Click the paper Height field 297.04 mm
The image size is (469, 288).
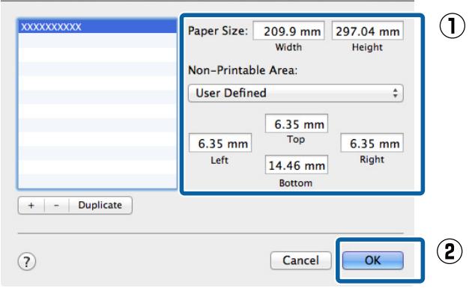(x=368, y=31)
